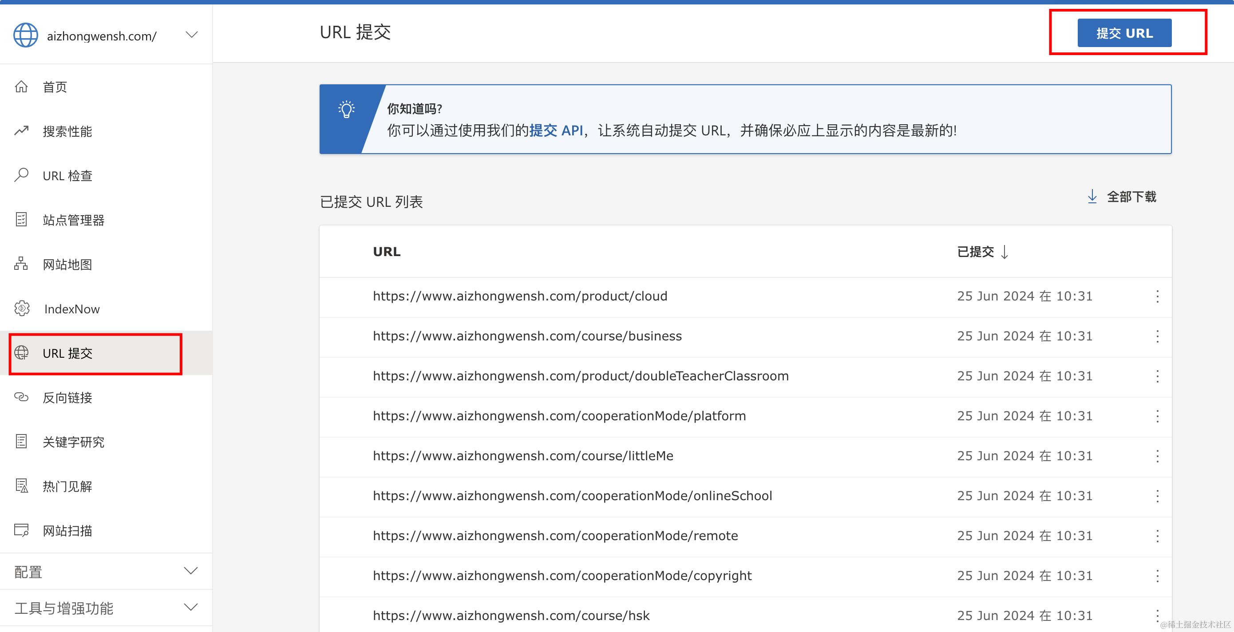This screenshot has width=1234, height=632.
Task: Click the 网站扫描 scan icon
Action: point(21,530)
